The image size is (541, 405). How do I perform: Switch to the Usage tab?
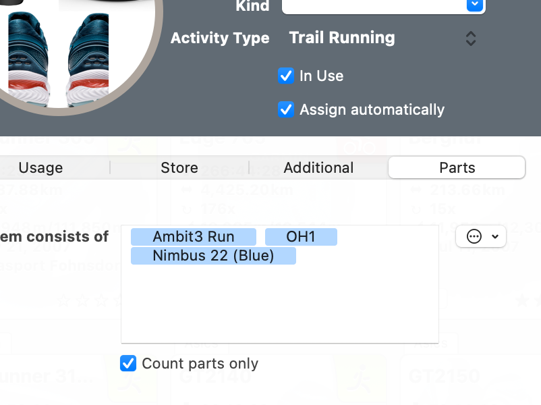40,168
